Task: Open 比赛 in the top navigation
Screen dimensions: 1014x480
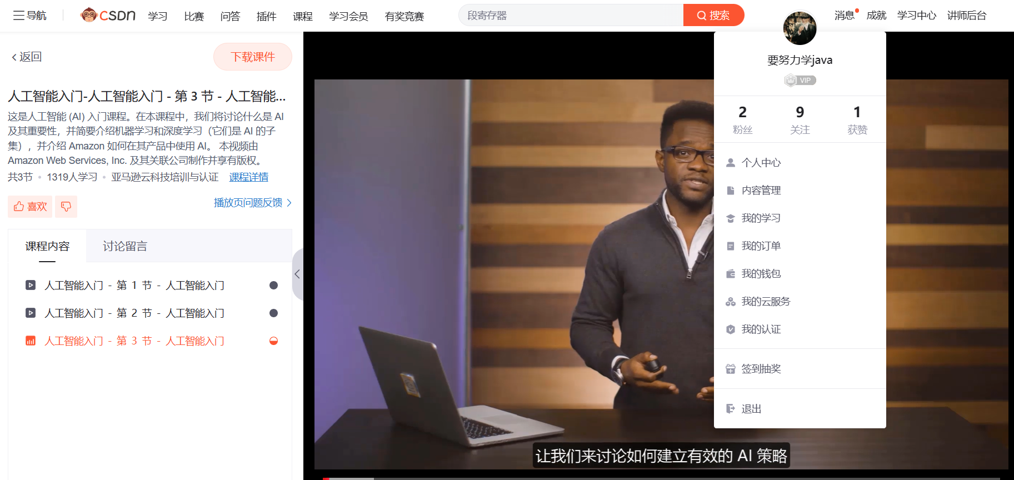Action: tap(194, 16)
